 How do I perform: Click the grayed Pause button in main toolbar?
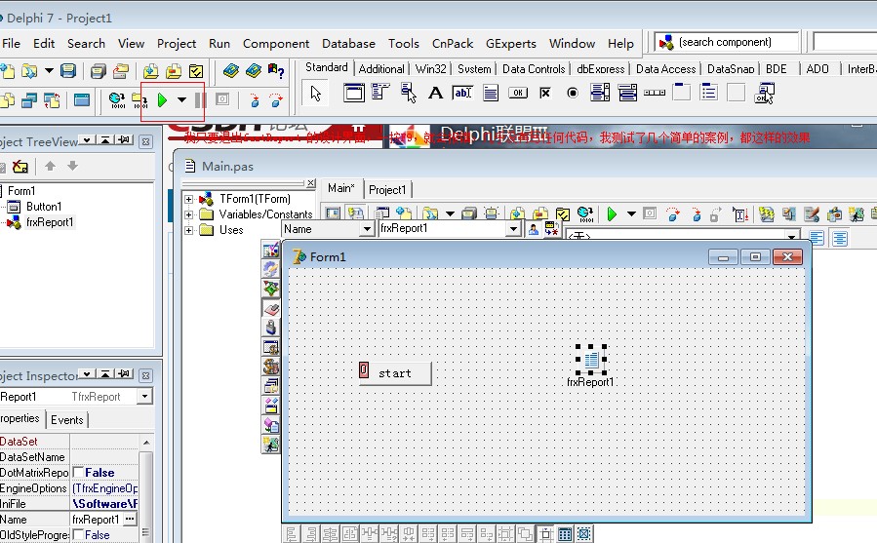tap(200, 100)
